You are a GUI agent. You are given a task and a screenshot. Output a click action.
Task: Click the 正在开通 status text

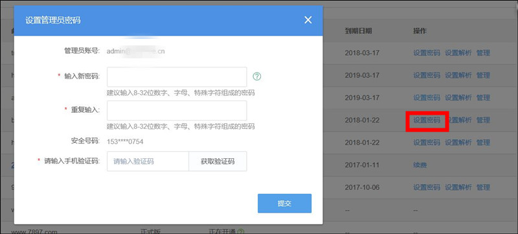223,231
